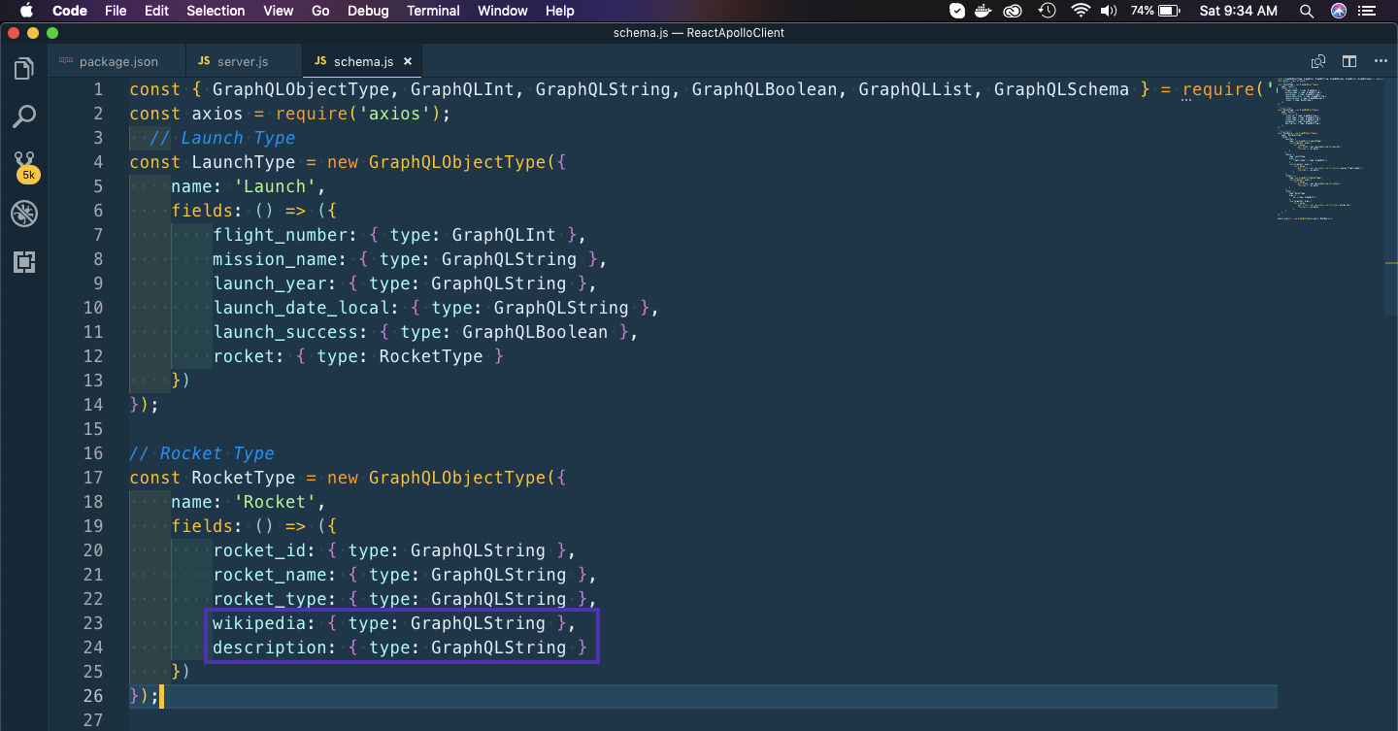The height and width of the screenshot is (731, 1398).
Task: Click 'GraphQLBoolean' on line 11
Action: [535, 332]
